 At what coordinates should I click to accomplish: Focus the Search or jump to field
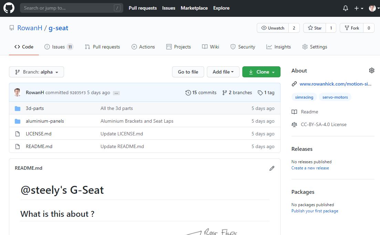[72, 8]
